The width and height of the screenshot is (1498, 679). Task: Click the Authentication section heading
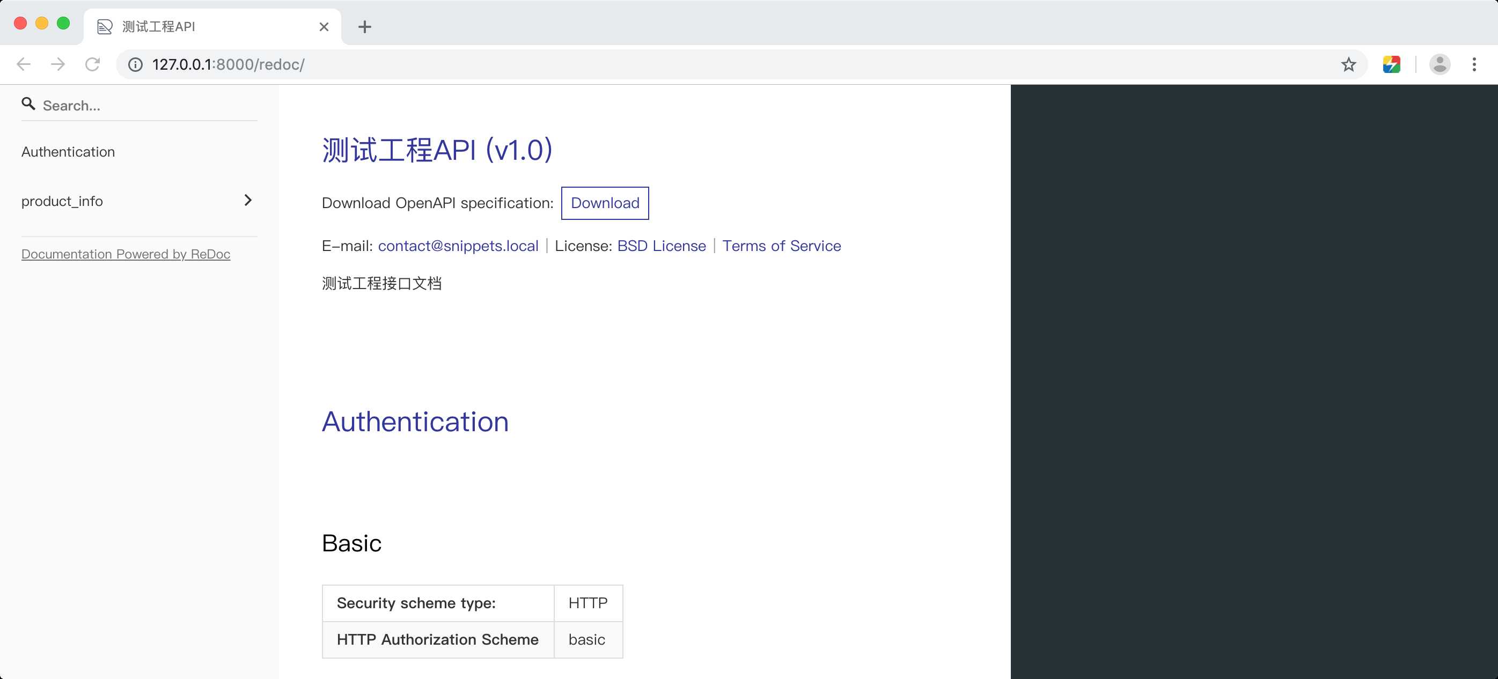[415, 422]
